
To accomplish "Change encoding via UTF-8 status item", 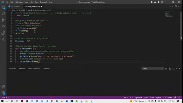I will click(146, 98).
